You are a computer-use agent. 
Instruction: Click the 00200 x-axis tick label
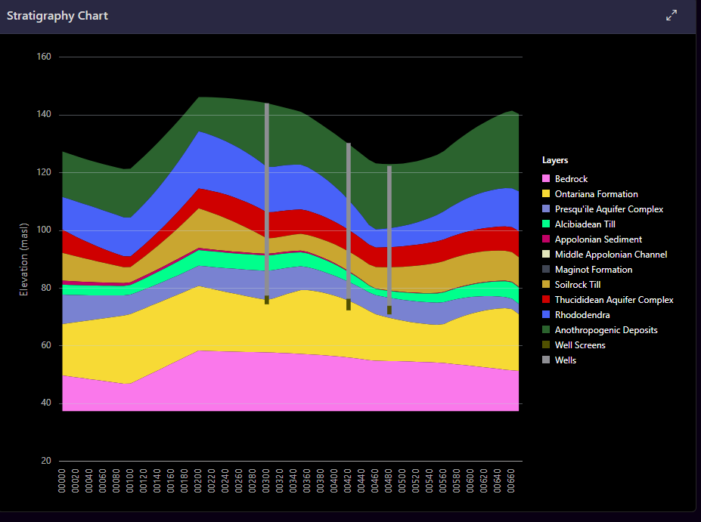tap(197, 480)
